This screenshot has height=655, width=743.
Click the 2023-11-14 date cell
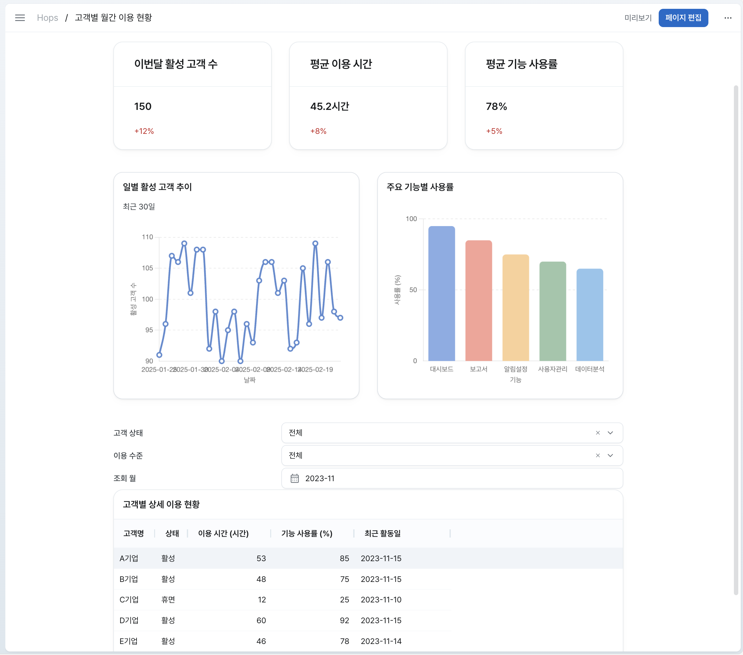click(381, 641)
